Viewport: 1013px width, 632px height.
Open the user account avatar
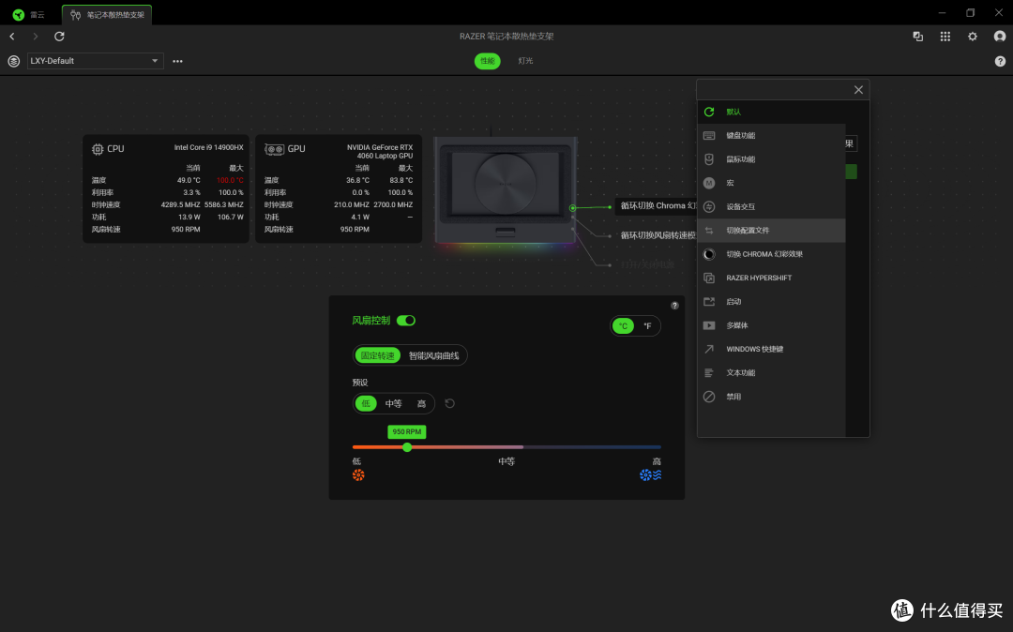(1000, 37)
